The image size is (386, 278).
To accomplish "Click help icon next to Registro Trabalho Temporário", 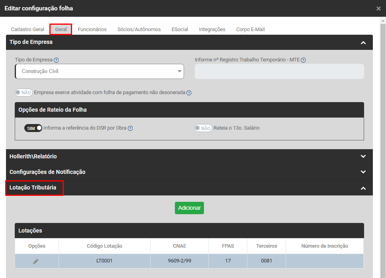I will [x=303, y=60].
